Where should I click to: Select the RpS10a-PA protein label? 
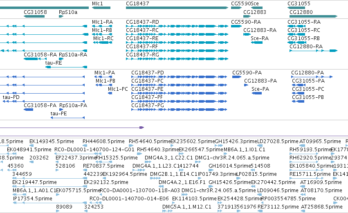coord(73,105)
